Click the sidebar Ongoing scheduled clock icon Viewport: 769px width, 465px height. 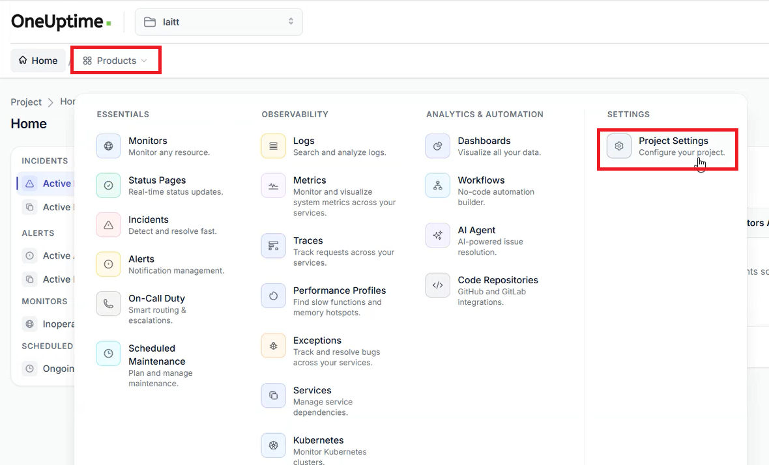tap(29, 369)
